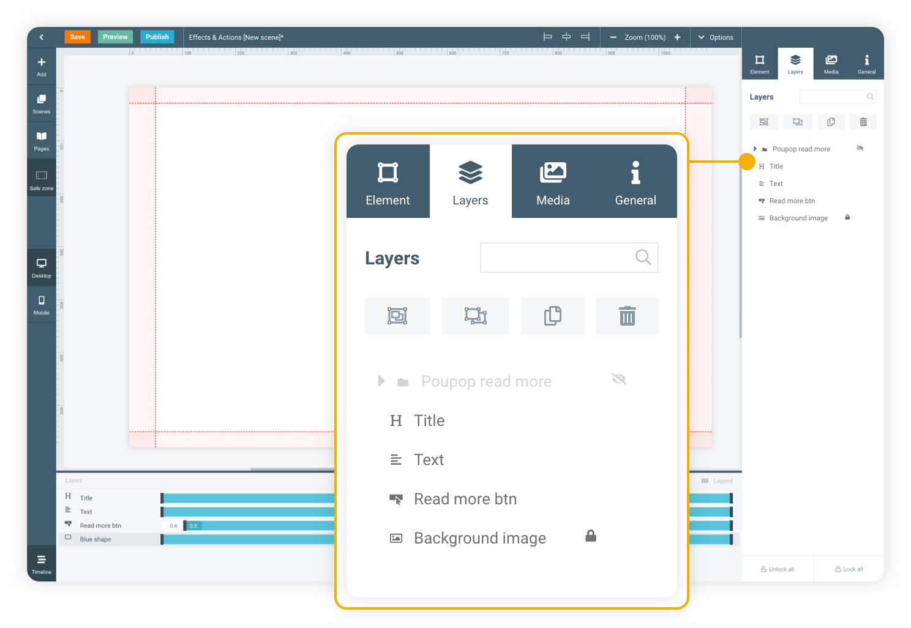Viewport: 911px width, 628px height.
Task: Select small Title layer in right sidebar
Action: click(776, 166)
